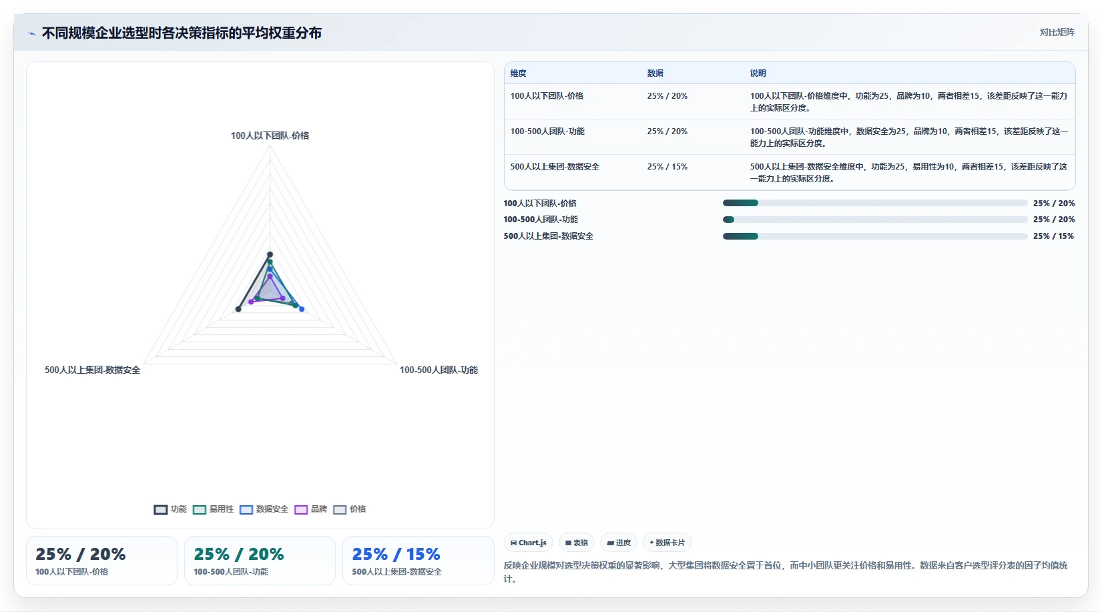Viewport: 1102px width, 612px height.
Task: Click the progress bar for 500人以上集团-数据安全
Action: click(875, 236)
